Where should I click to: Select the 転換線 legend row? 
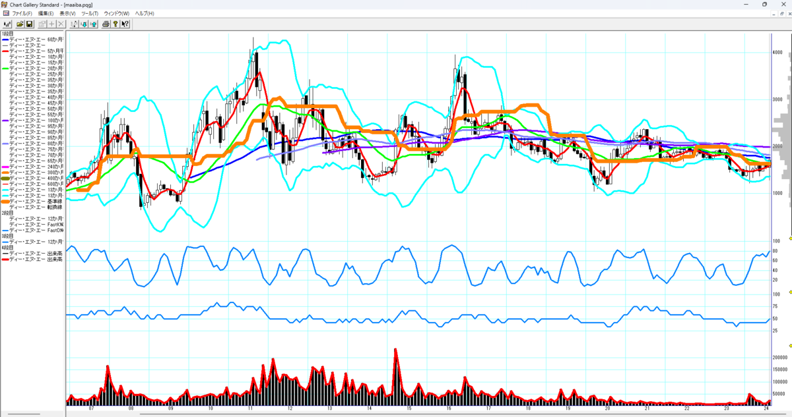(36, 208)
